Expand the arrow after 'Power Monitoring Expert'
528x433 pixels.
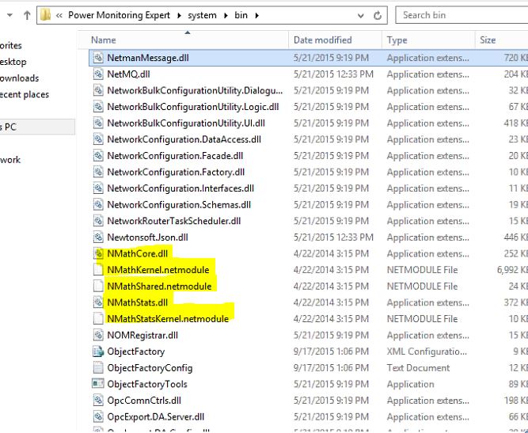pyautogui.click(x=179, y=16)
